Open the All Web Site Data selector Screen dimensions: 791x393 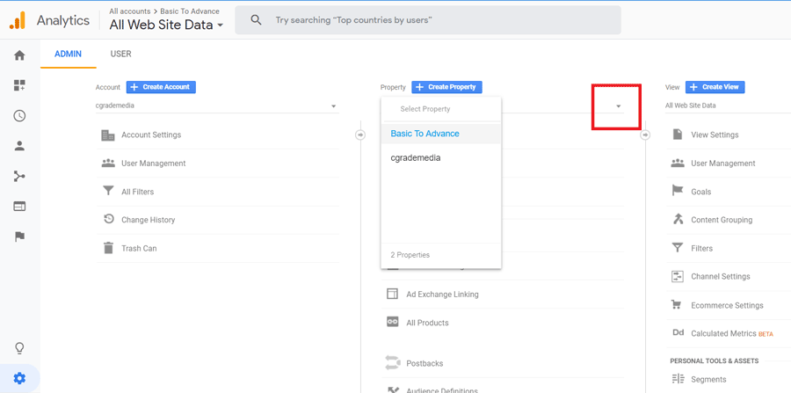166,25
